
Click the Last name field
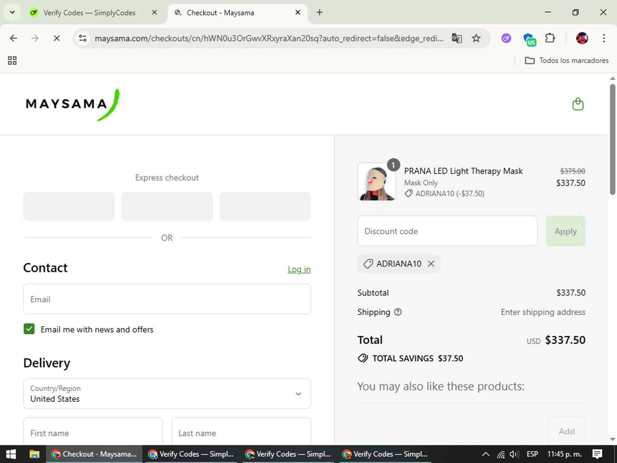point(241,432)
